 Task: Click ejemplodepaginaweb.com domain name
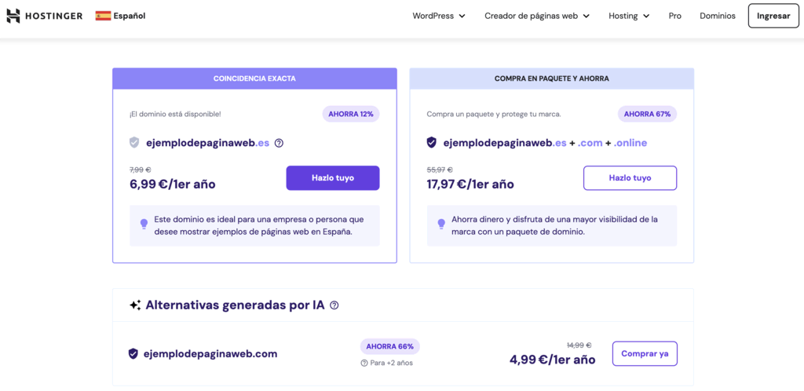tap(210, 353)
